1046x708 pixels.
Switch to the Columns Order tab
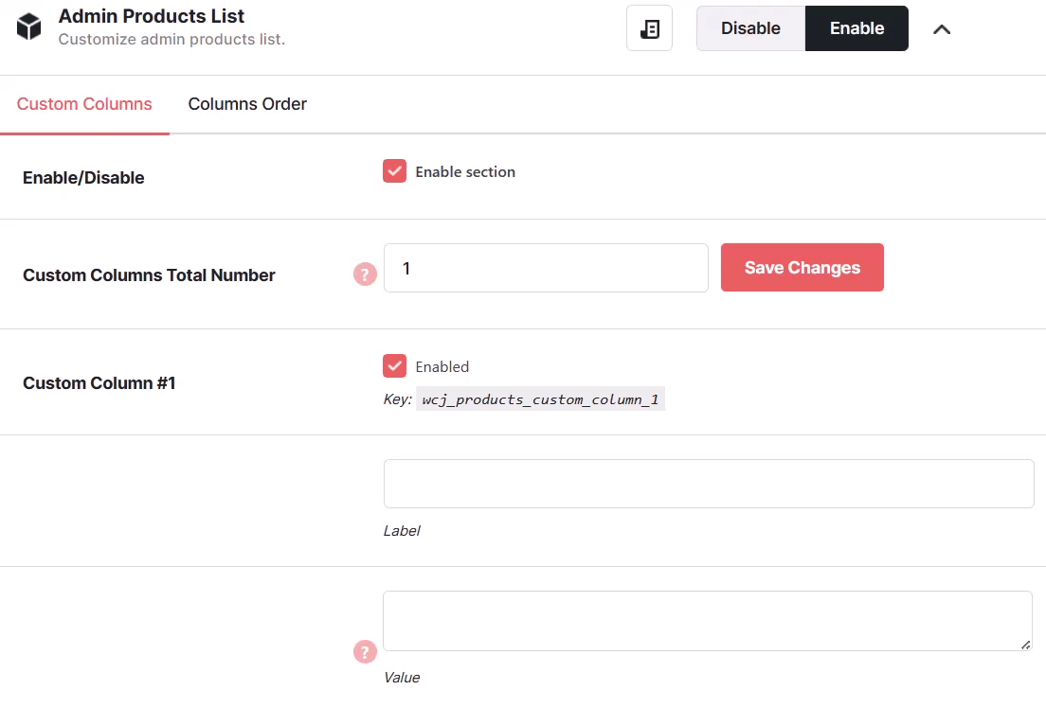pos(247,104)
